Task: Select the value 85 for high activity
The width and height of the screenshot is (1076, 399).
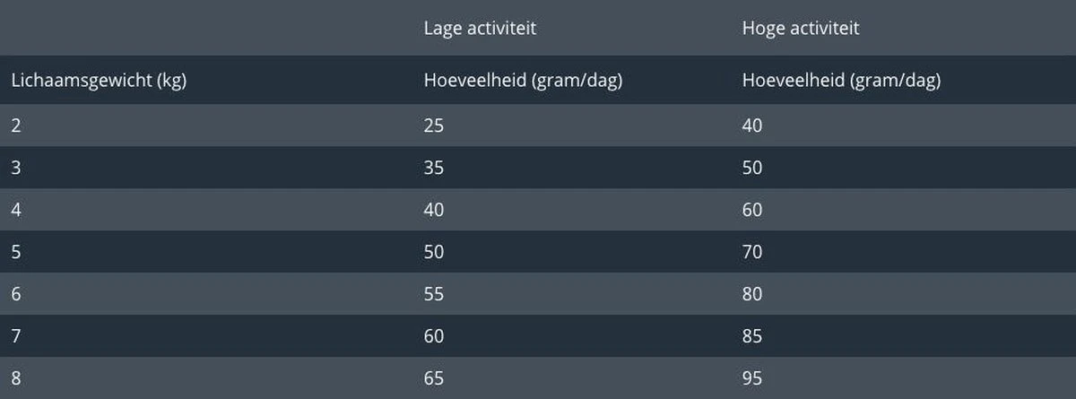Action: (x=752, y=336)
